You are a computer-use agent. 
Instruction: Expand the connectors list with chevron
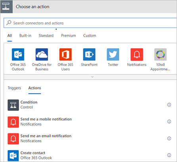coord(92,77)
